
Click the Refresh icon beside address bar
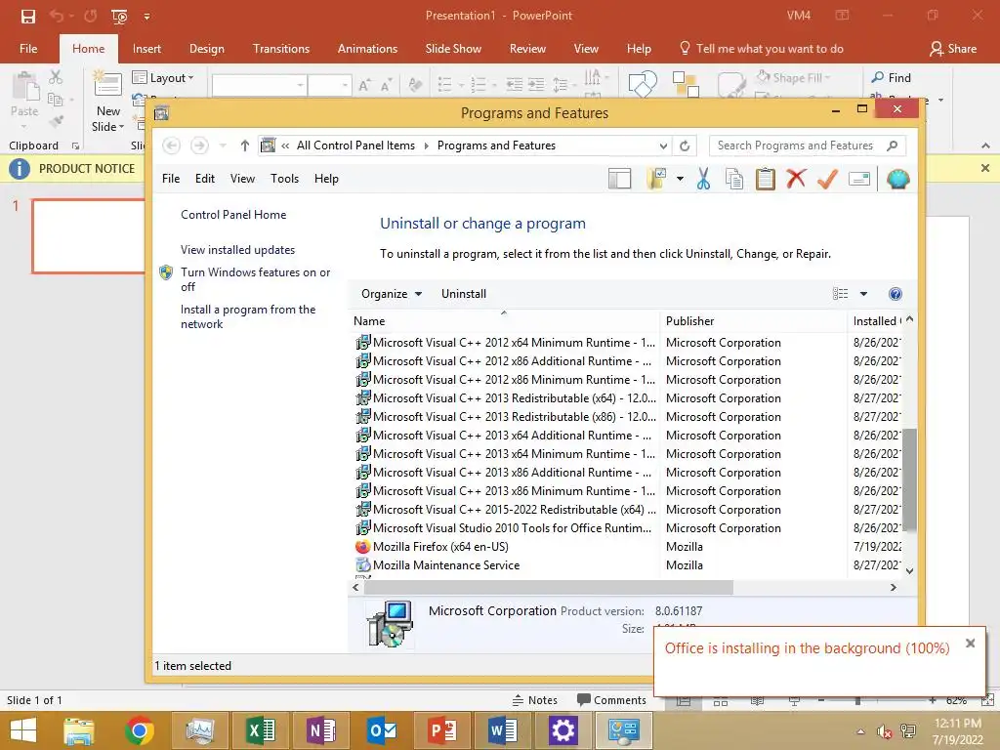(685, 146)
